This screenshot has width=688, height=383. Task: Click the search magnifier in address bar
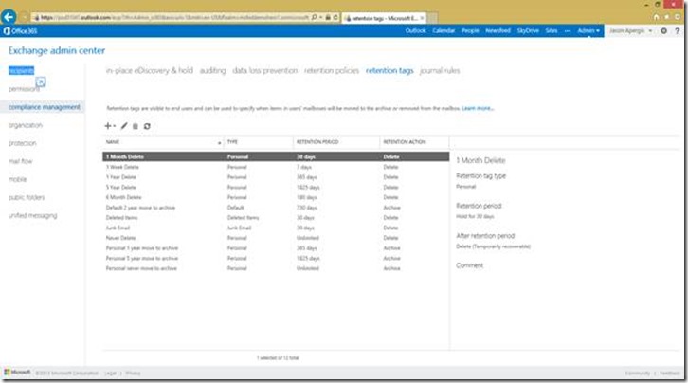tap(315, 18)
